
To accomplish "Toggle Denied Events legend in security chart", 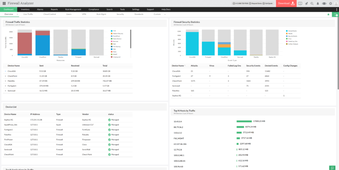I will (291, 31).
